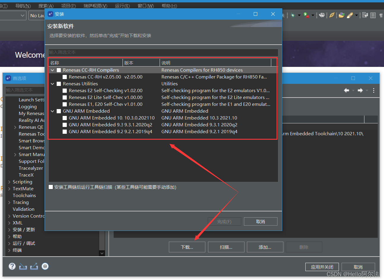Image resolution: width=384 pixels, height=280 pixels.
Task: Click the green Run icon
Action: point(305,15)
